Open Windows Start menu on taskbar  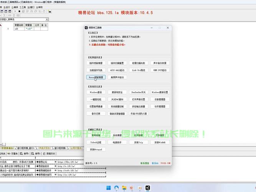click(109, 188)
